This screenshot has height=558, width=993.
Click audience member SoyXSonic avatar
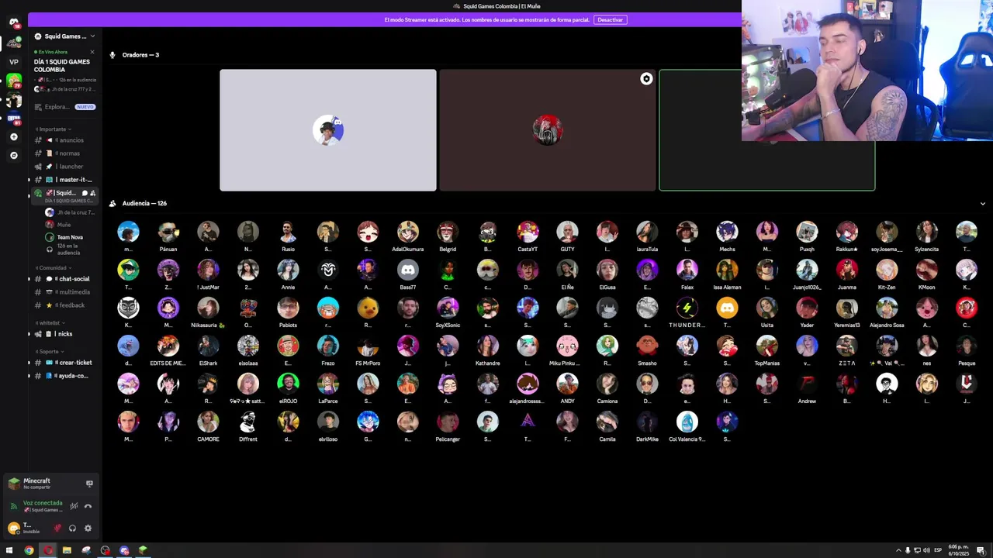coord(448,308)
